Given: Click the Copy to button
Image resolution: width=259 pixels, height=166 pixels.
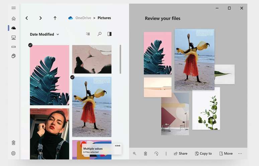Looking at the screenshot, I should [203, 153].
